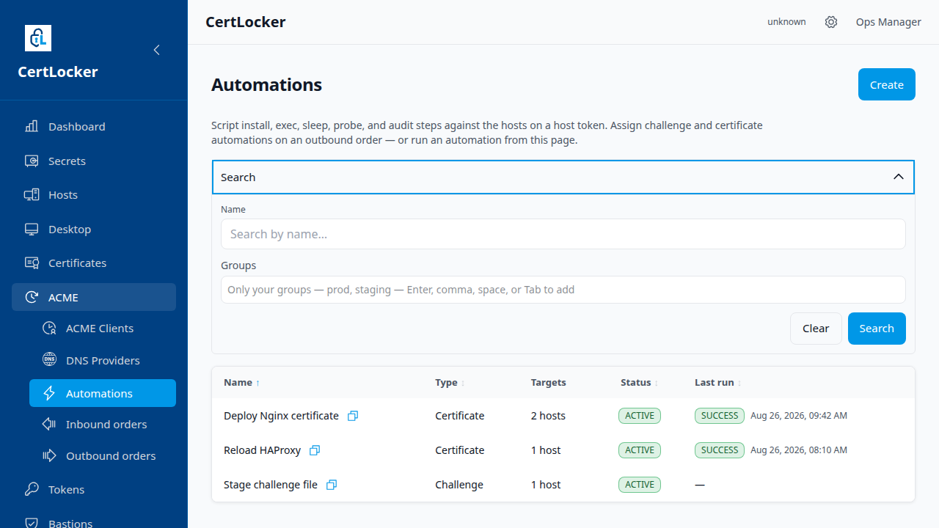
Task: Click the Clear button
Action: (816, 329)
